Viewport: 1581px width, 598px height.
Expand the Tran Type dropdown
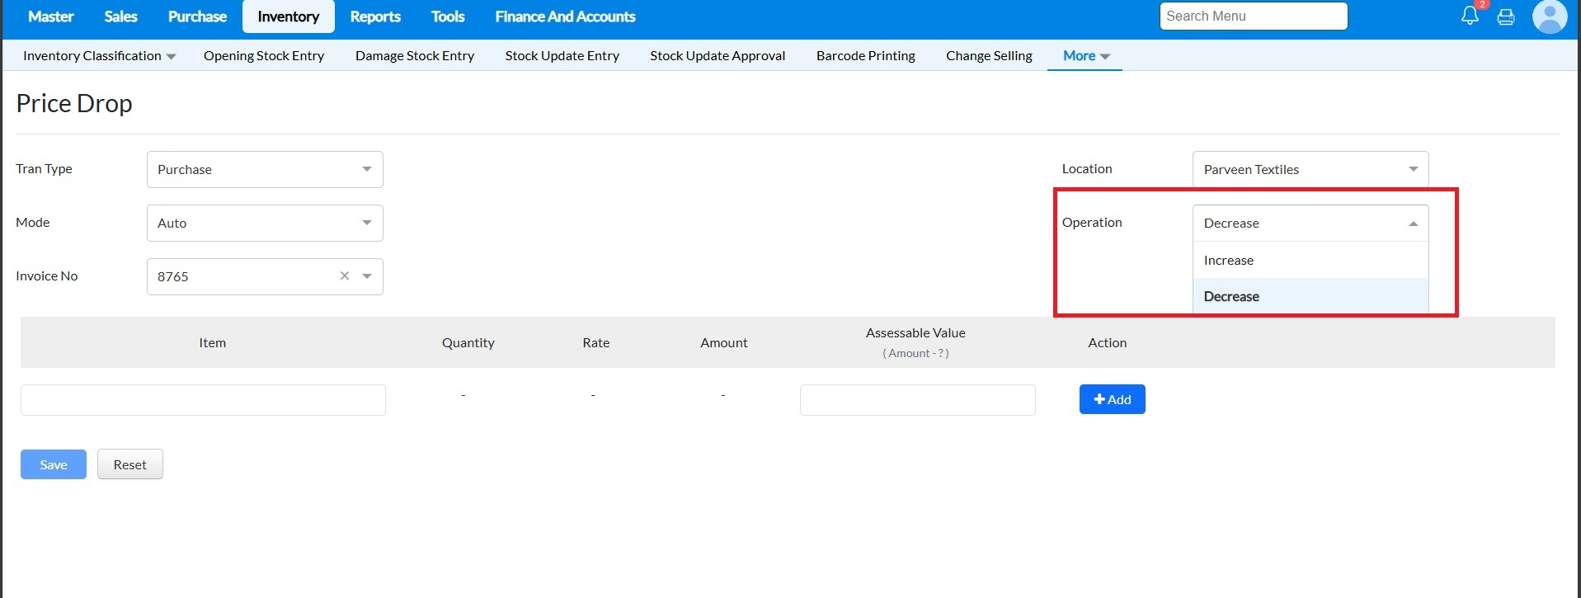(x=265, y=169)
